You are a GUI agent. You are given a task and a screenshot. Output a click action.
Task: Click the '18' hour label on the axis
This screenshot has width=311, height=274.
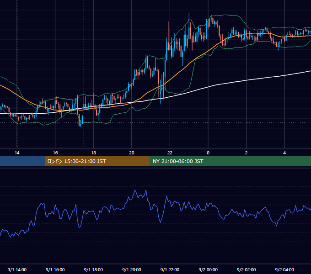tap(93, 153)
